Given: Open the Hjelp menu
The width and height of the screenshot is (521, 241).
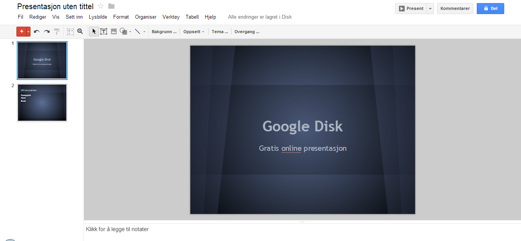Looking at the screenshot, I should click(210, 17).
